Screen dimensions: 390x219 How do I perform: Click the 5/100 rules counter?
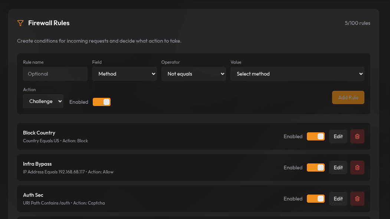point(357,23)
